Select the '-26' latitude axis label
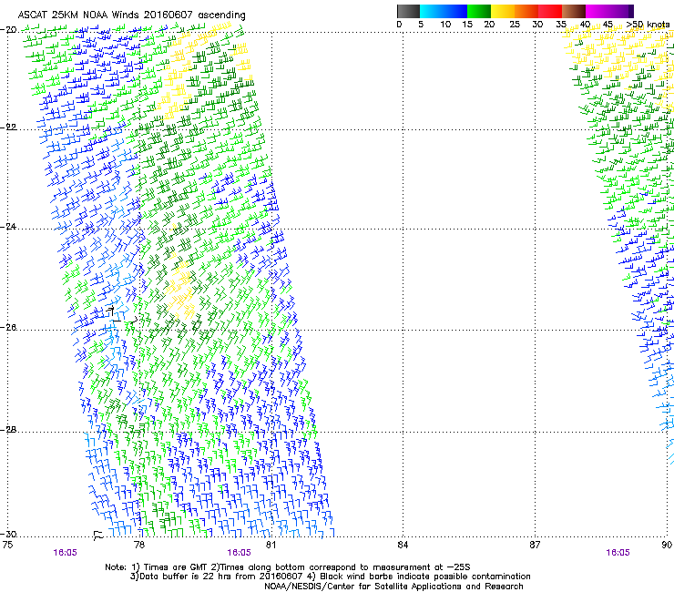 pyautogui.click(x=8, y=328)
